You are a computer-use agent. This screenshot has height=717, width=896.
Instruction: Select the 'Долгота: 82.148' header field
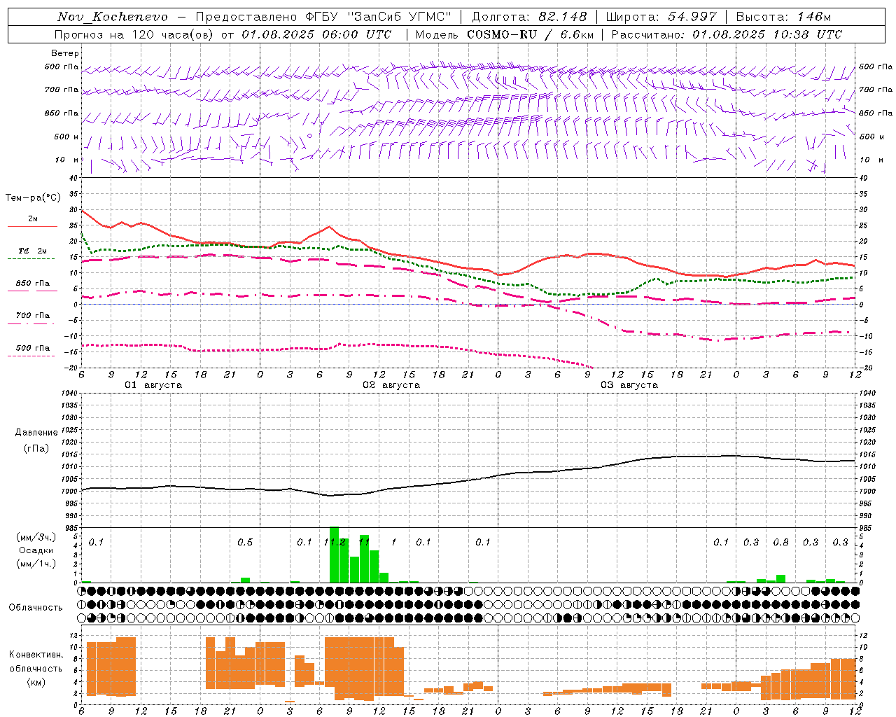point(529,17)
